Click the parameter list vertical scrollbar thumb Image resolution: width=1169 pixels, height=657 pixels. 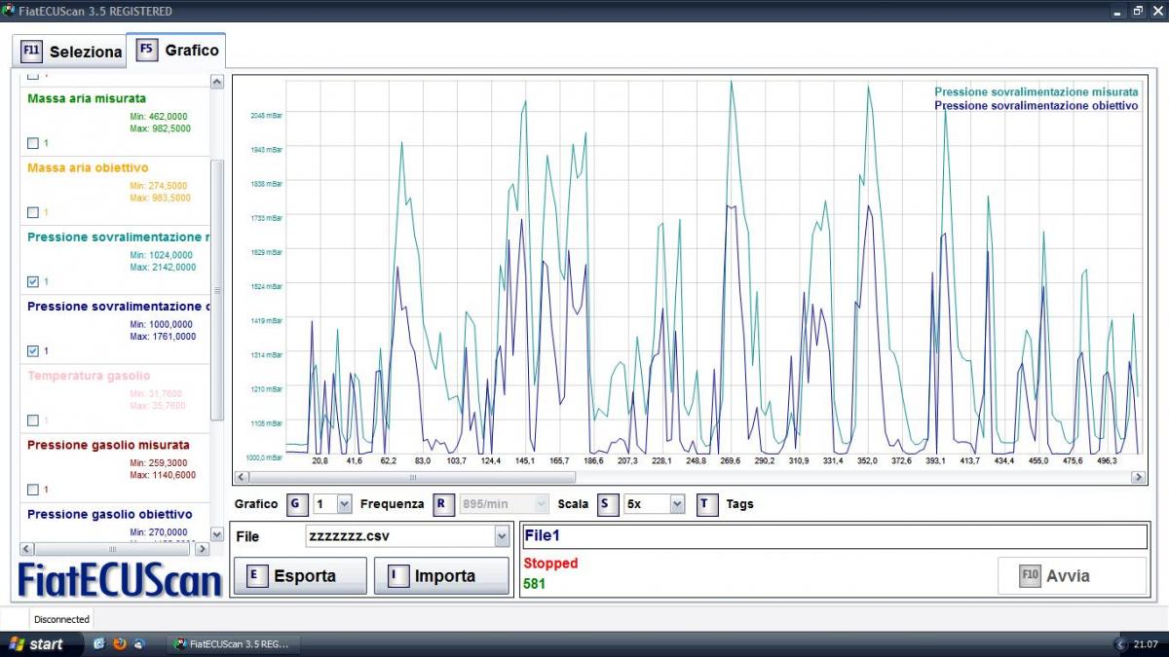tap(217, 290)
